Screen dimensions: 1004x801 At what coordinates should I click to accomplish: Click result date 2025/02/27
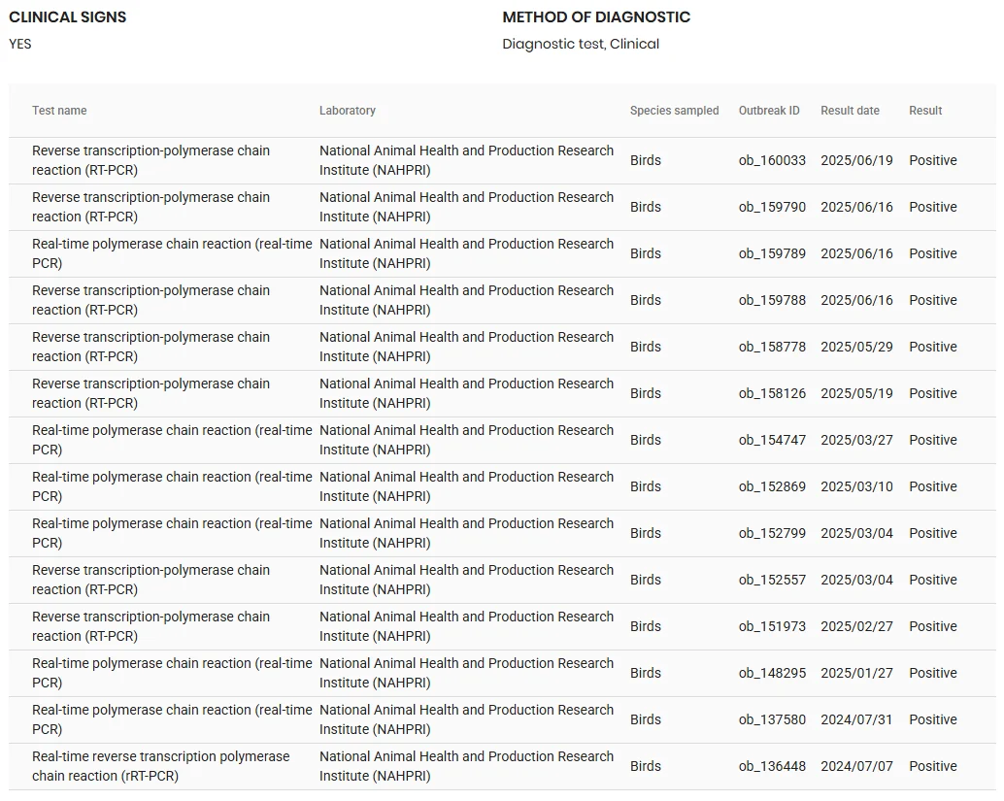[856, 626]
